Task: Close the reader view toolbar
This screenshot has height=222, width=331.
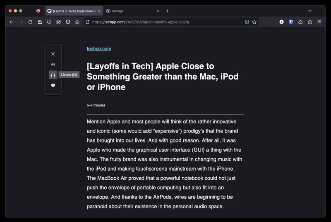Action: (53, 54)
